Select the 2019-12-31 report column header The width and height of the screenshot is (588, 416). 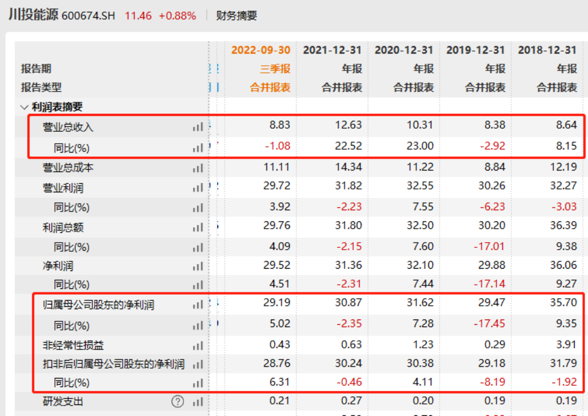475,50
